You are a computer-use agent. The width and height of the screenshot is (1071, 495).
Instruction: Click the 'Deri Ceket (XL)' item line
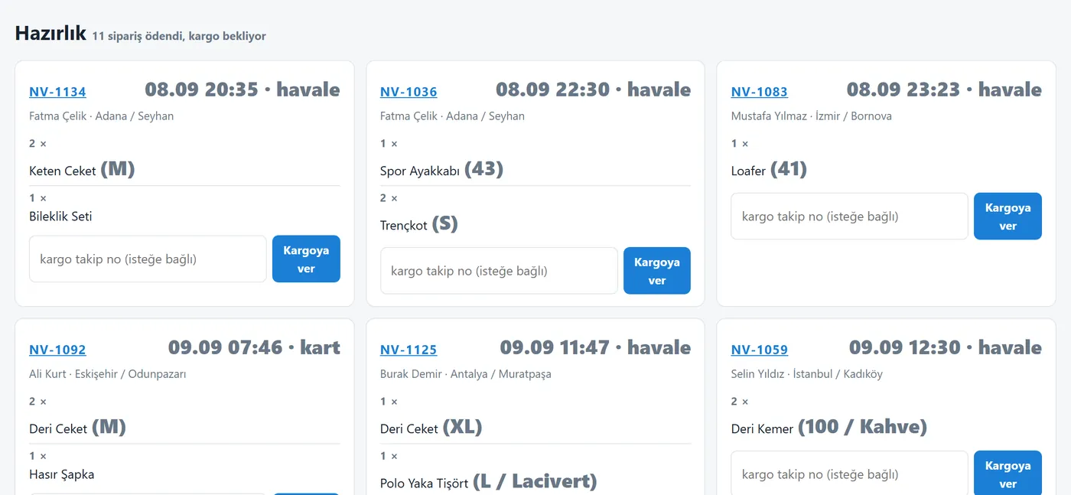coord(431,427)
